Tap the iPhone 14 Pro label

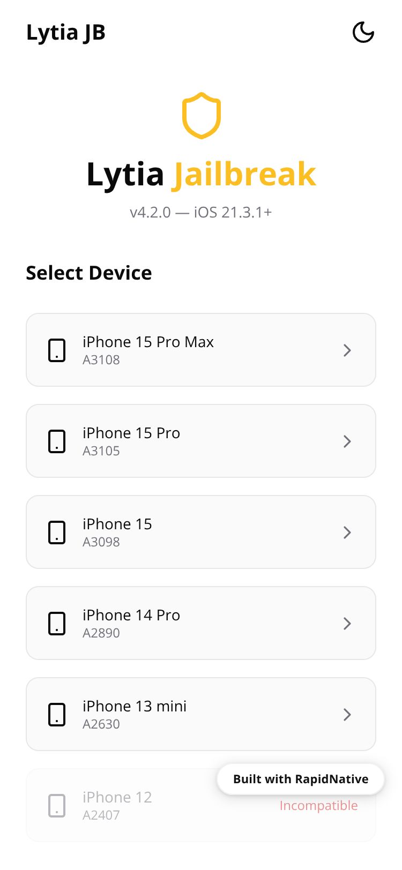pos(131,616)
